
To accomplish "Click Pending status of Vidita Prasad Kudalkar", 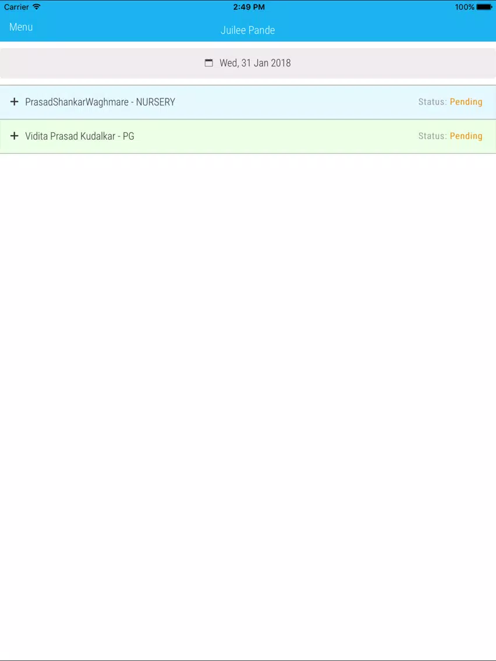I will (x=466, y=136).
